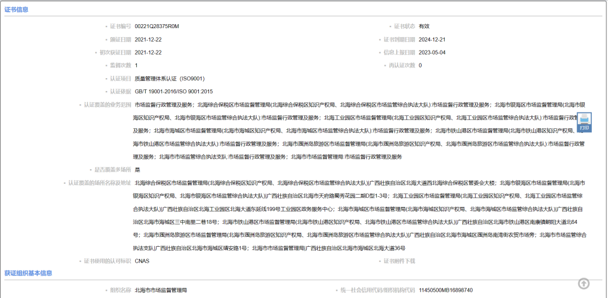
Task: Click credit code 11450500MB16898740
Action: (445, 290)
